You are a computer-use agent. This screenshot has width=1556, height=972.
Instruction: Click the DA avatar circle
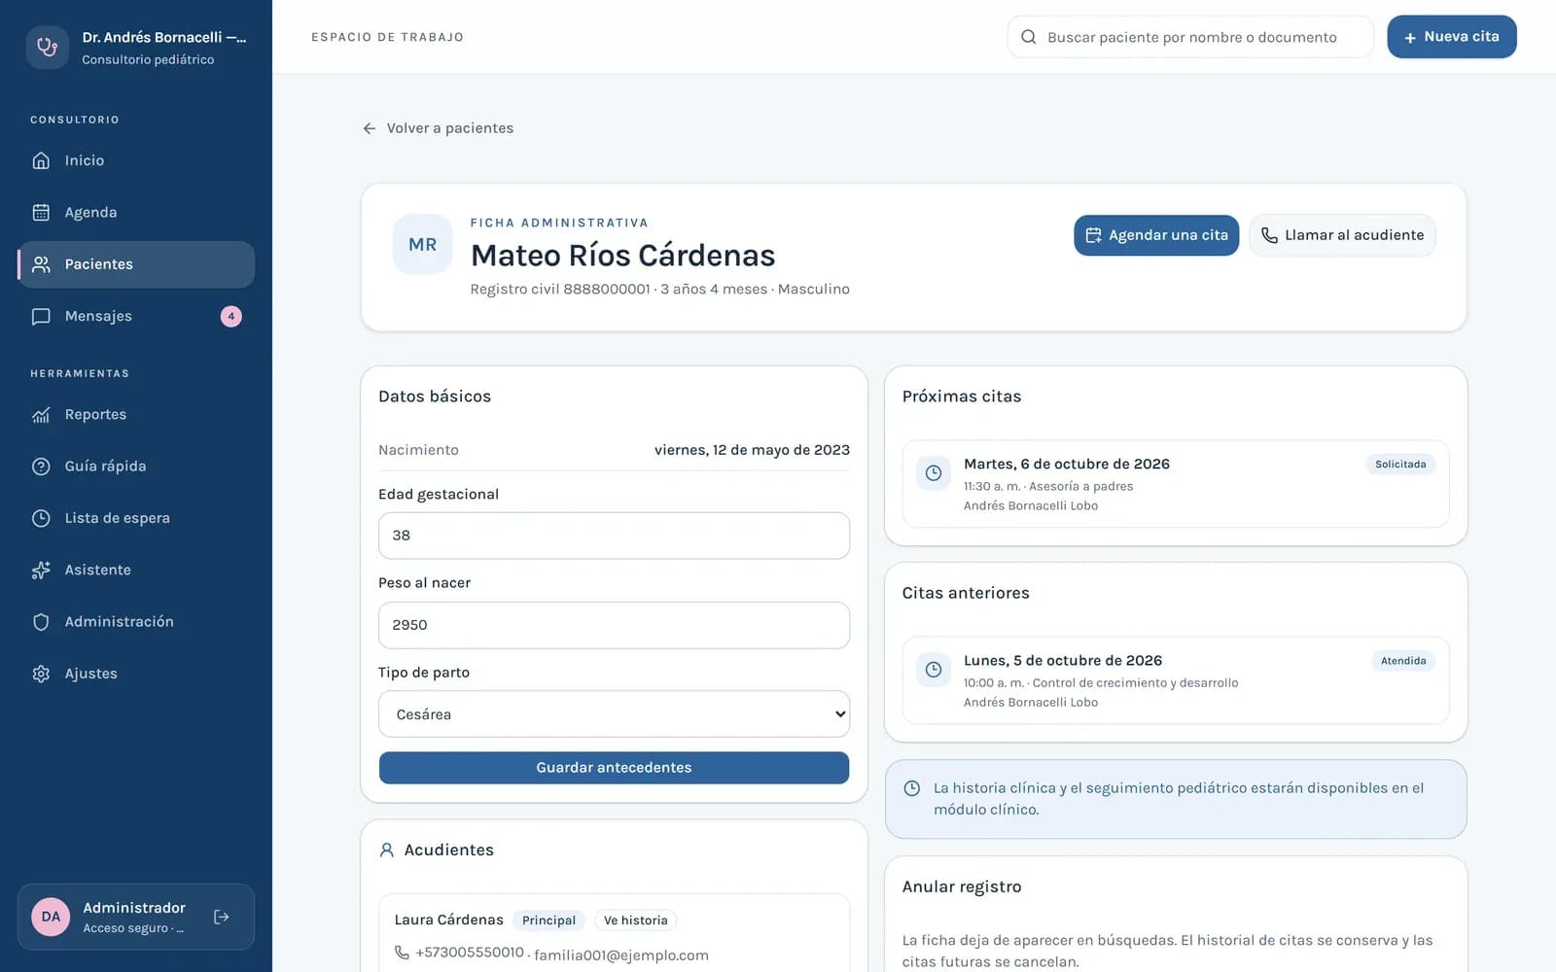[51, 917]
